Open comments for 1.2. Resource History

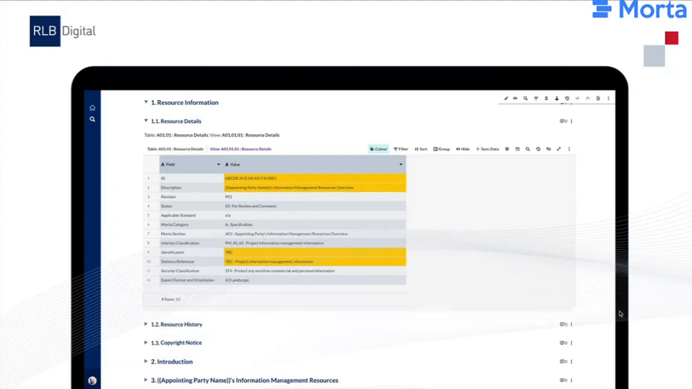pos(563,324)
